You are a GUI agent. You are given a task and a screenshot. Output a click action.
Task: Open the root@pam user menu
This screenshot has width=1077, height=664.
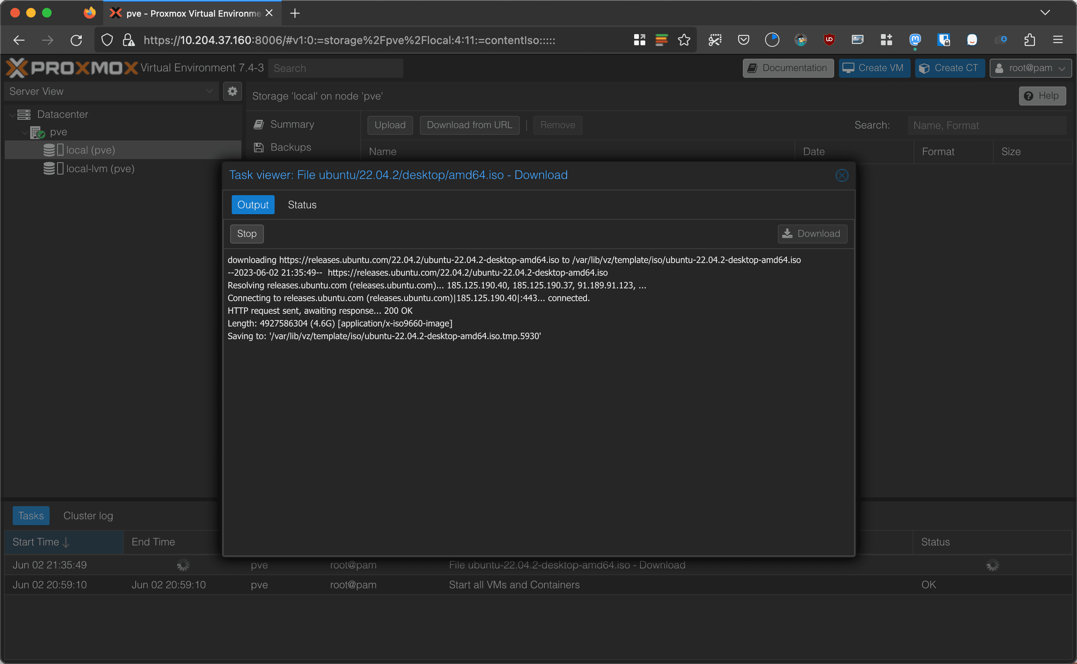(x=1031, y=68)
